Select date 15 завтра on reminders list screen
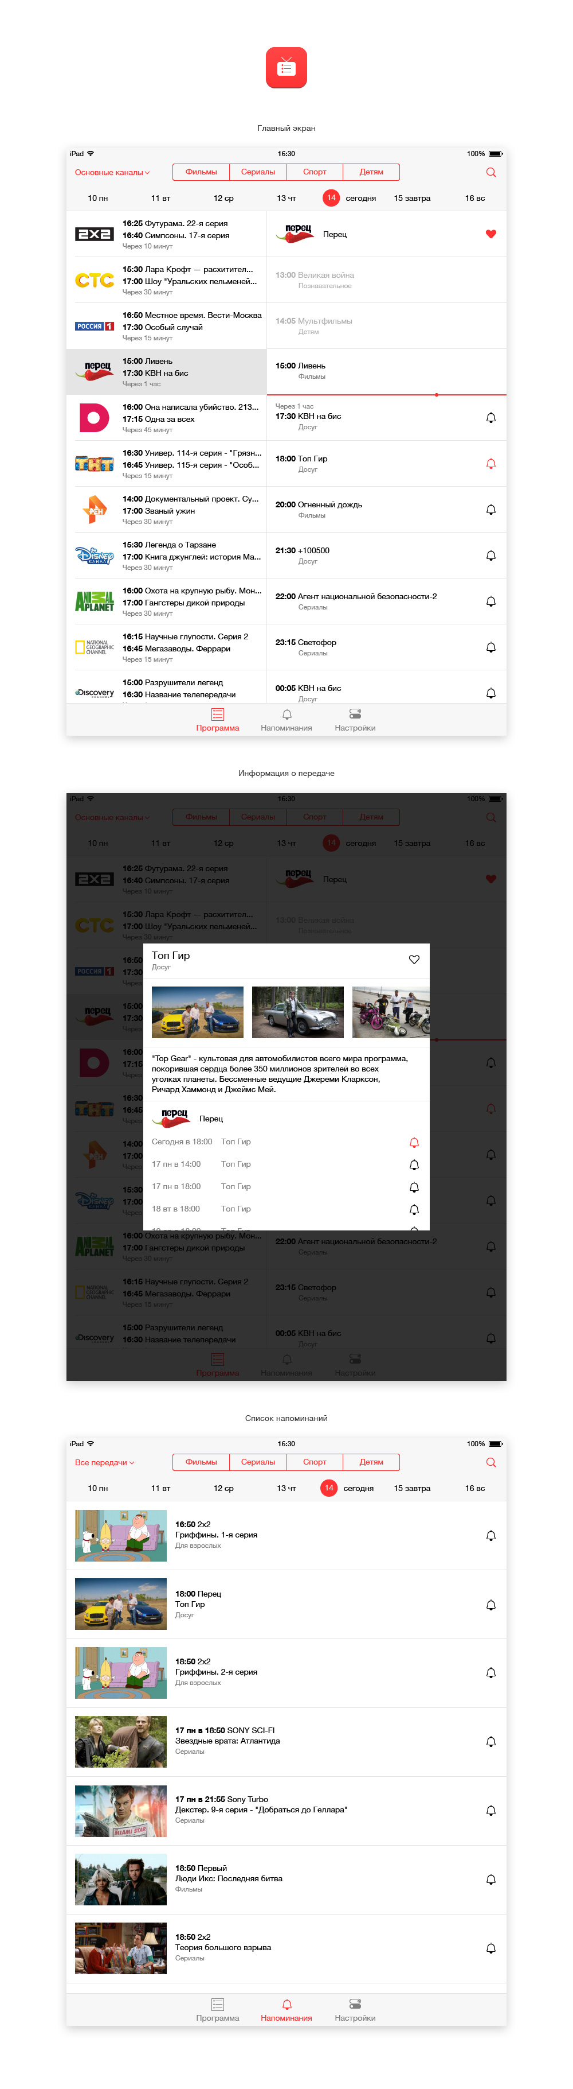 (412, 1489)
